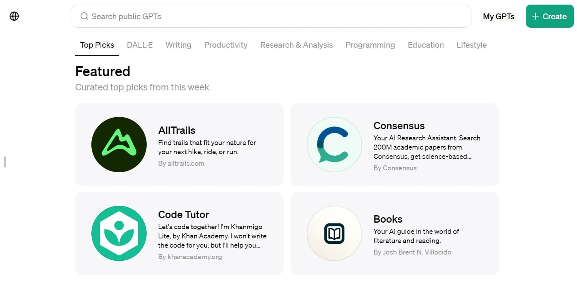Switch to the Lifestyle tab

pos(471,45)
